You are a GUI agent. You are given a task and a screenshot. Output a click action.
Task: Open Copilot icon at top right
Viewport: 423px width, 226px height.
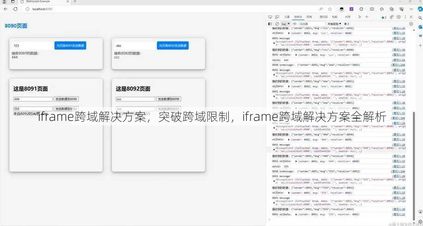pos(420,9)
